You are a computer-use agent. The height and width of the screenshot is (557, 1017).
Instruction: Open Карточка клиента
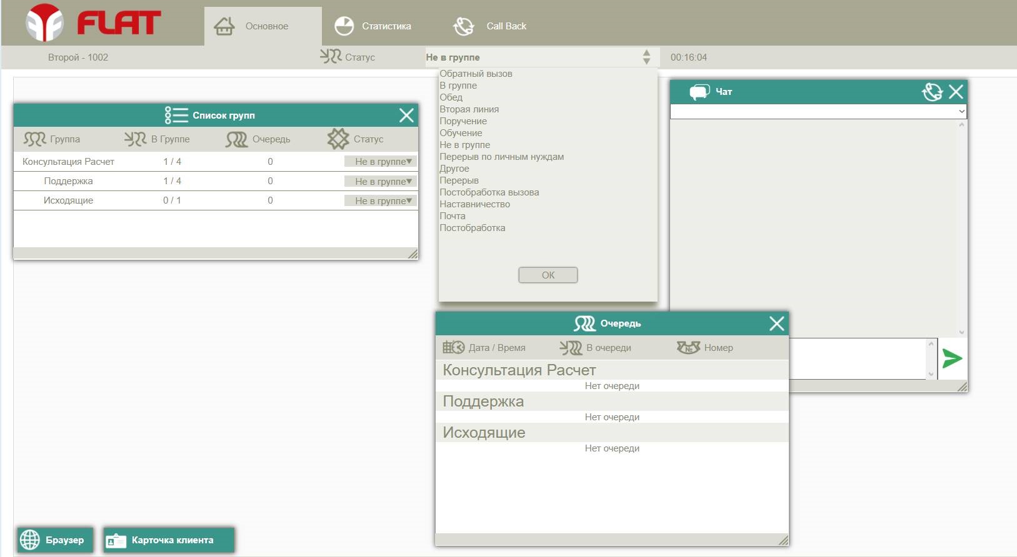coord(169,540)
